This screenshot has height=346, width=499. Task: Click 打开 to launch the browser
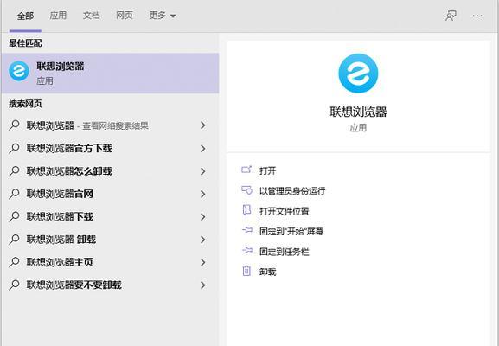pos(267,170)
